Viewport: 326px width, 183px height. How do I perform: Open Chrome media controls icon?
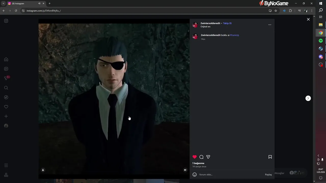(x=300, y=11)
